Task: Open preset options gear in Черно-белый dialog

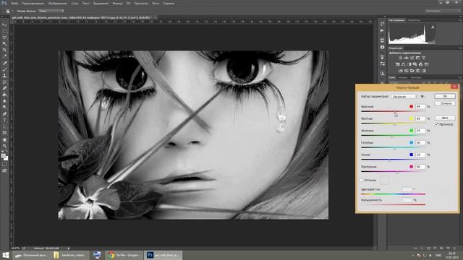Action: click(x=422, y=96)
